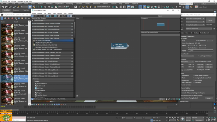Click the Delete Selected trash icon in Slate

click(x=44, y=16)
